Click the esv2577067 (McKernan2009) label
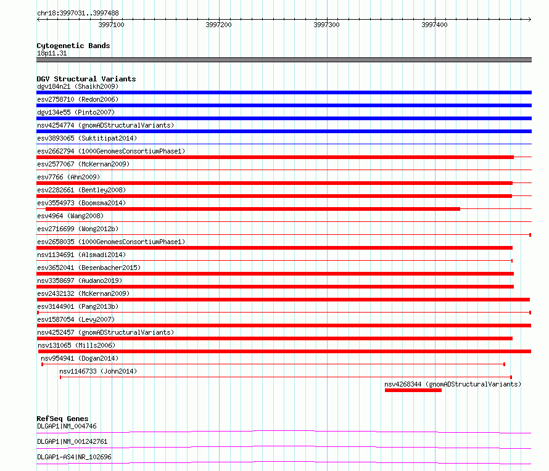549x471 pixels. [x=83, y=164]
